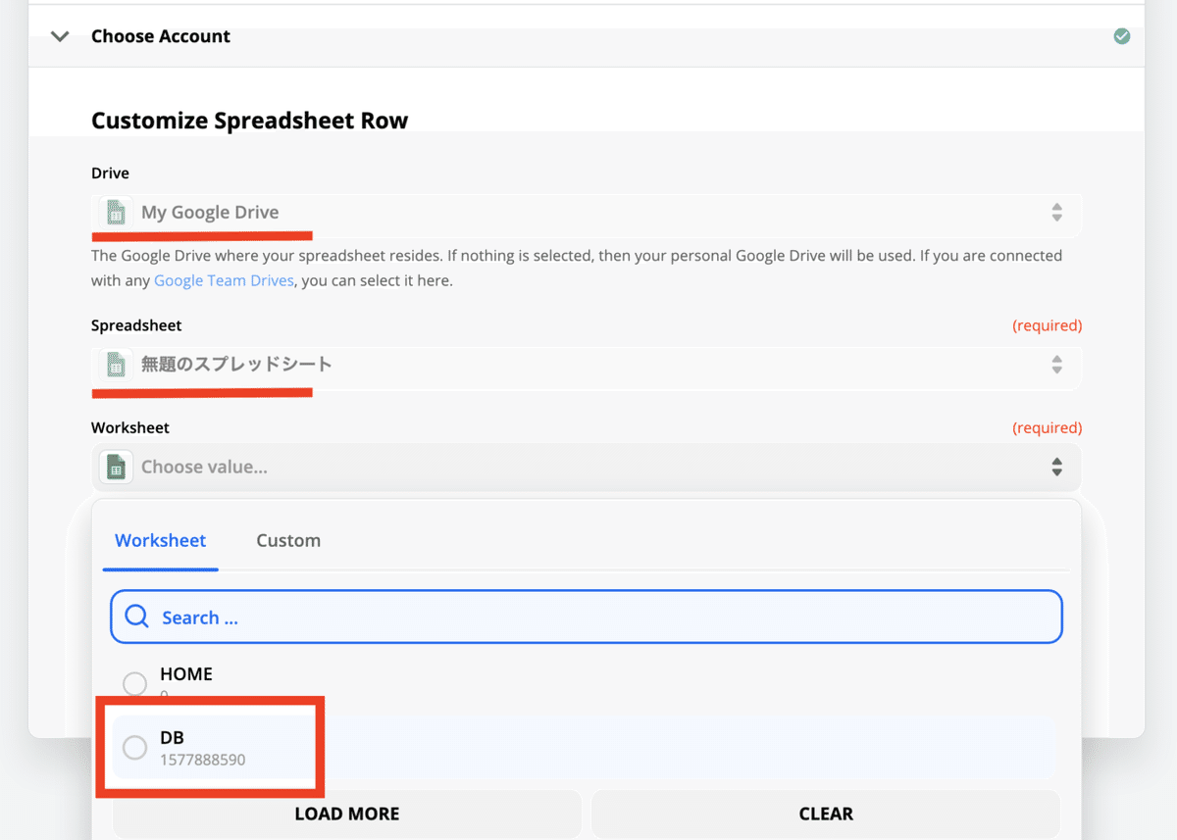Click the DB worksheet ID 1577888590
The width and height of the screenshot is (1177, 840).
pos(203,760)
